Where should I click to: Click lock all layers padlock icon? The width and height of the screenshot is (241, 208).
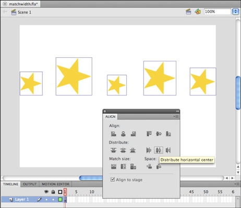[x=53, y=192]
